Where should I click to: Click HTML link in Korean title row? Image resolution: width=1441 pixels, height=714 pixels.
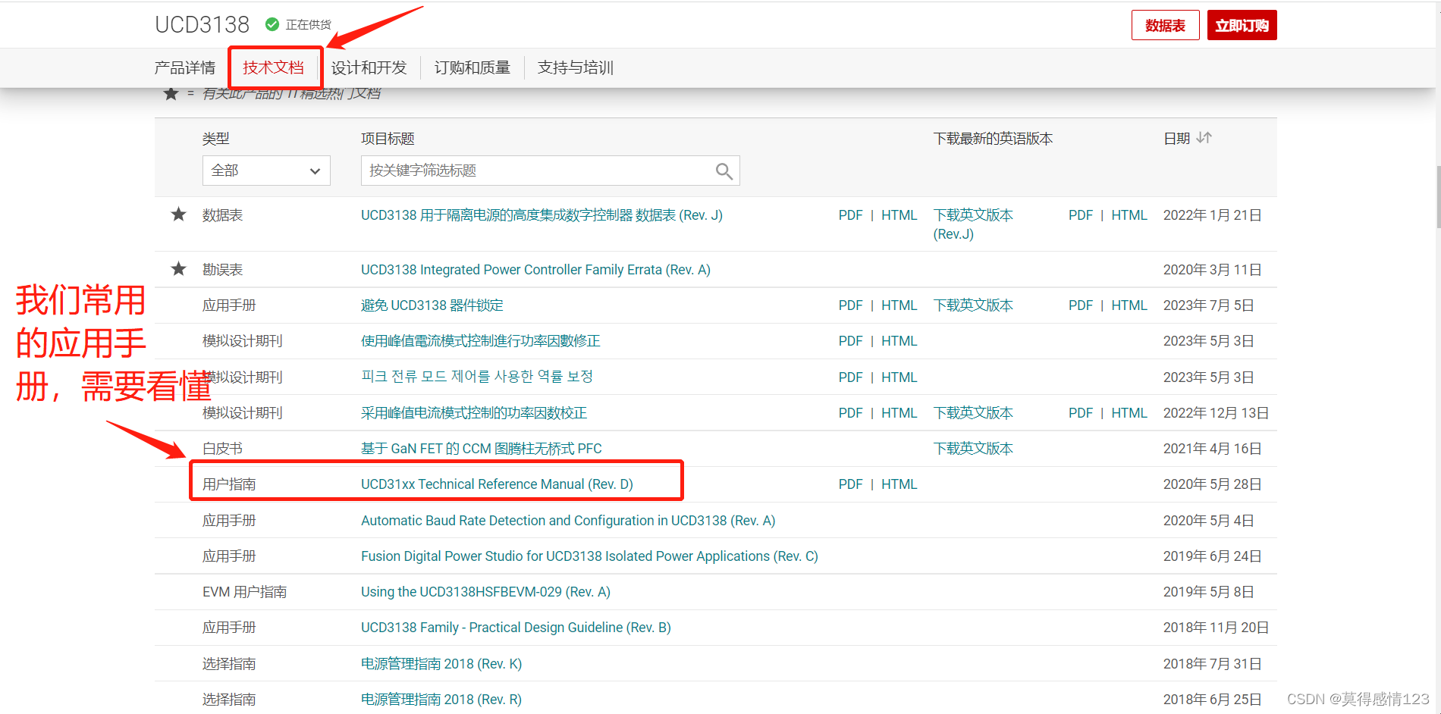(x=899, y=377)
